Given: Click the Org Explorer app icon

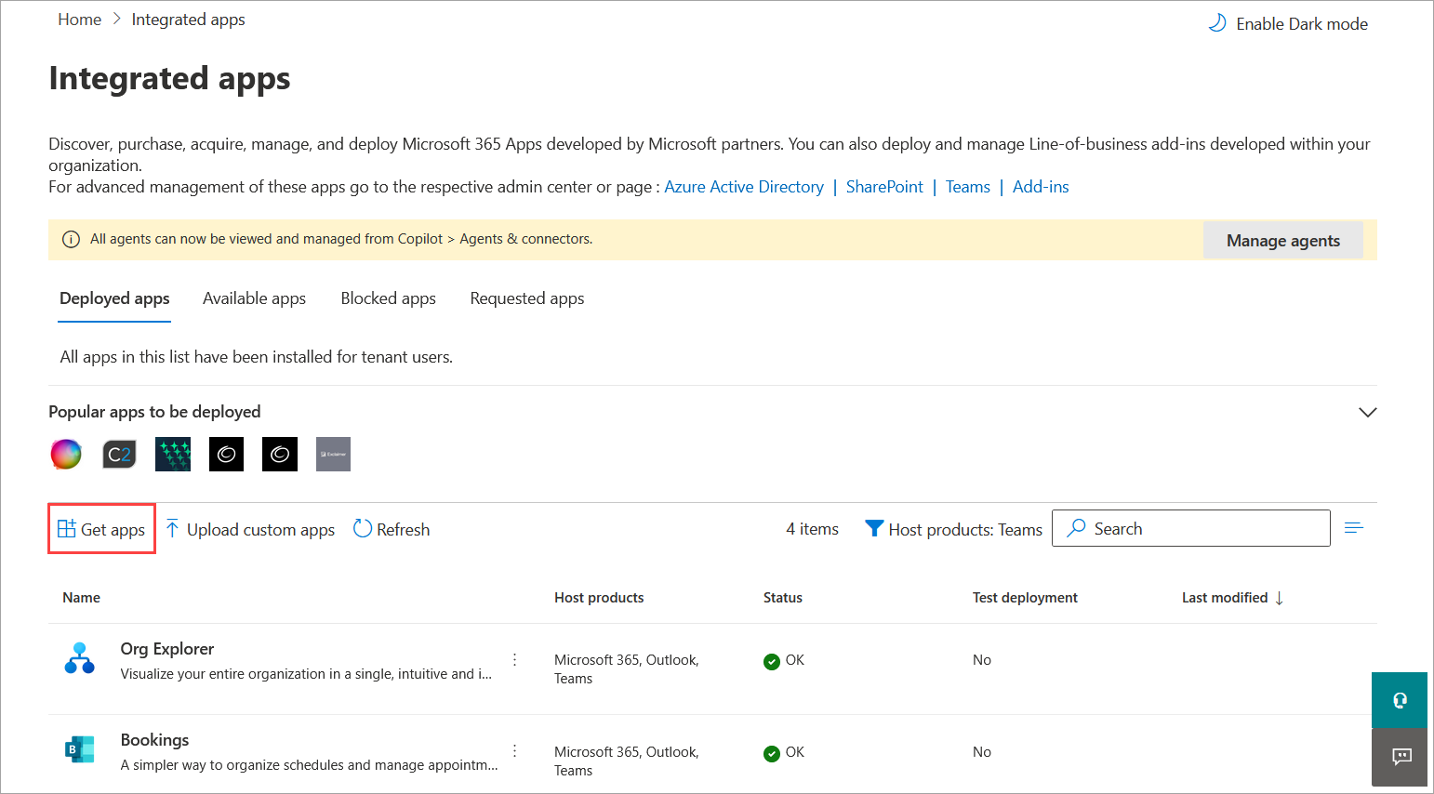Looking at the screenshot, I should tap(80, 658).
